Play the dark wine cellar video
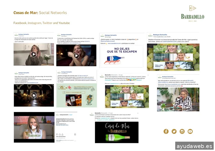215x151 pixels. tap(34, 95)
